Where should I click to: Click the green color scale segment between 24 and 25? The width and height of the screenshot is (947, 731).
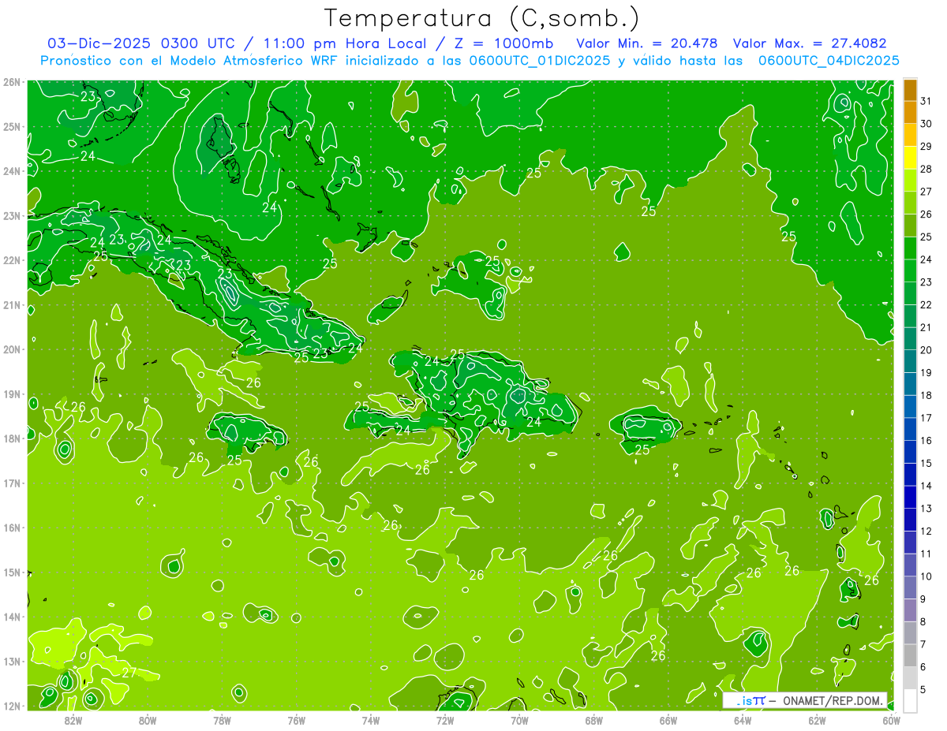910,248
